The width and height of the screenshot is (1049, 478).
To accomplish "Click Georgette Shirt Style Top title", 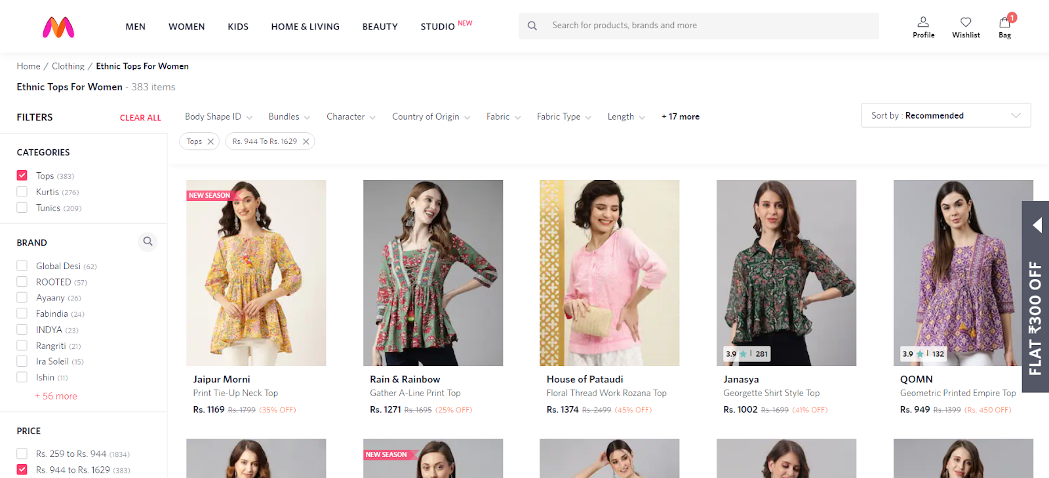I will (772, 393).
